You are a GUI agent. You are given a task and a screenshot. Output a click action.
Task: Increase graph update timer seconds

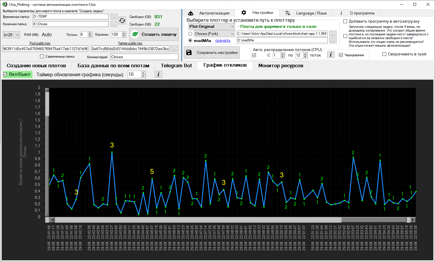point(143,73)
